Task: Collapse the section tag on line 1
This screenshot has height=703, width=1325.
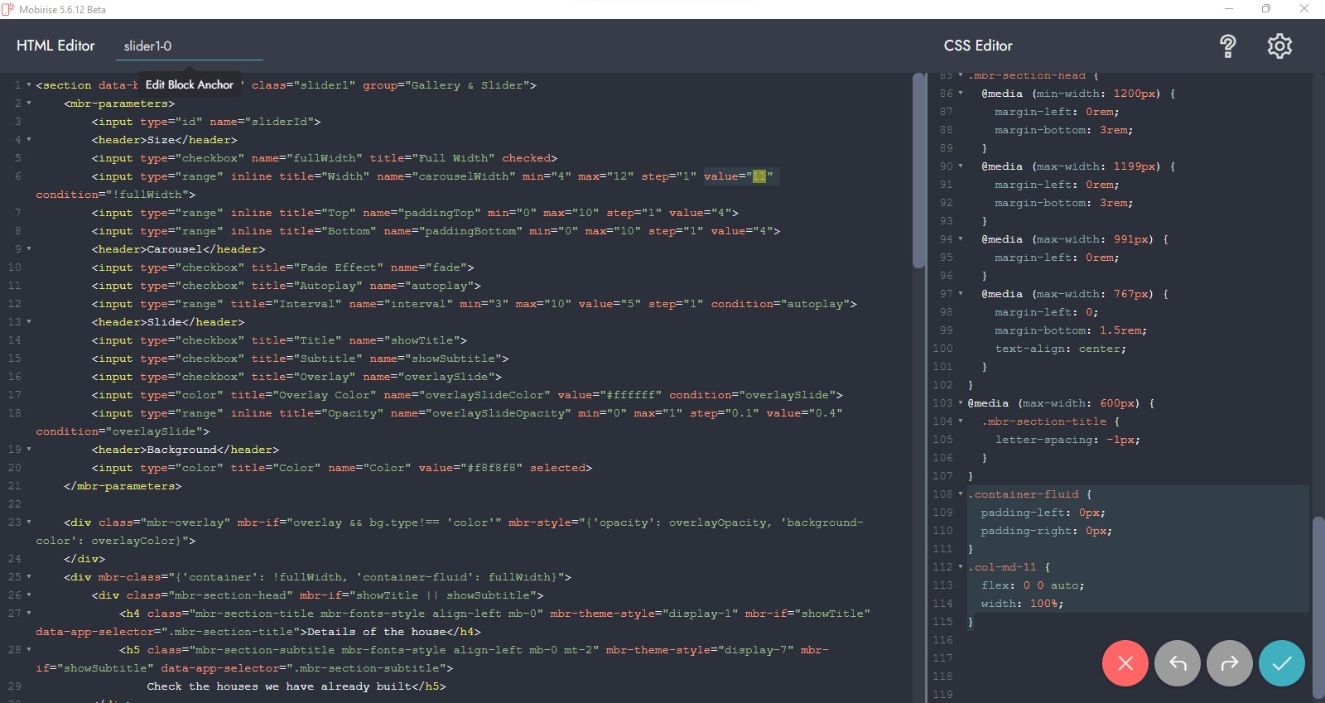Action: (x=29, y=85)
